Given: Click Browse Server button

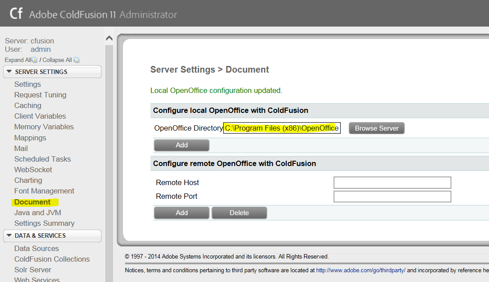Looking at the screenshot, I should pos(377,128).
